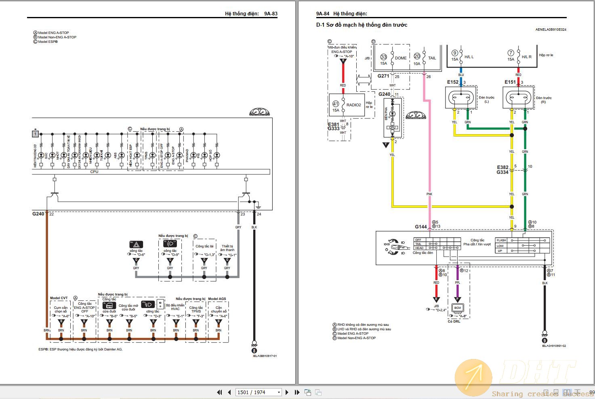Go to the next page

[287, 392]
